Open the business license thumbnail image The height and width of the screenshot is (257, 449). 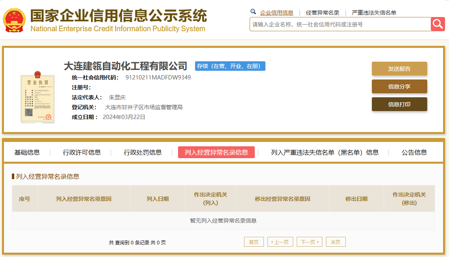38,97
